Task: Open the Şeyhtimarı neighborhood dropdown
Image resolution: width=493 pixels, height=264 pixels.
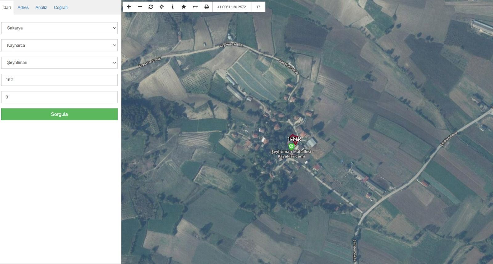Action: point(59,62)
